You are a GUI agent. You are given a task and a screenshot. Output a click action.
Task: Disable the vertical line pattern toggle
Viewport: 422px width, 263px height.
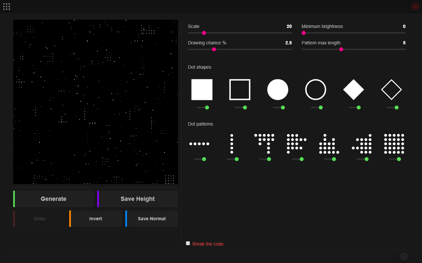click(233, 159)
